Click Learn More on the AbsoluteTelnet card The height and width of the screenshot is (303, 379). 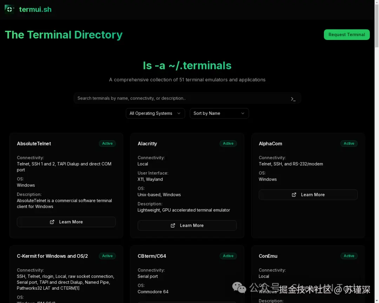(x=66, y=222)
